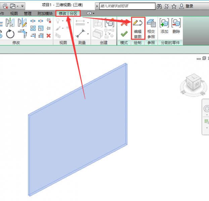
Task: Click the 添加 Add divided parts button
Action: (164, 26)
